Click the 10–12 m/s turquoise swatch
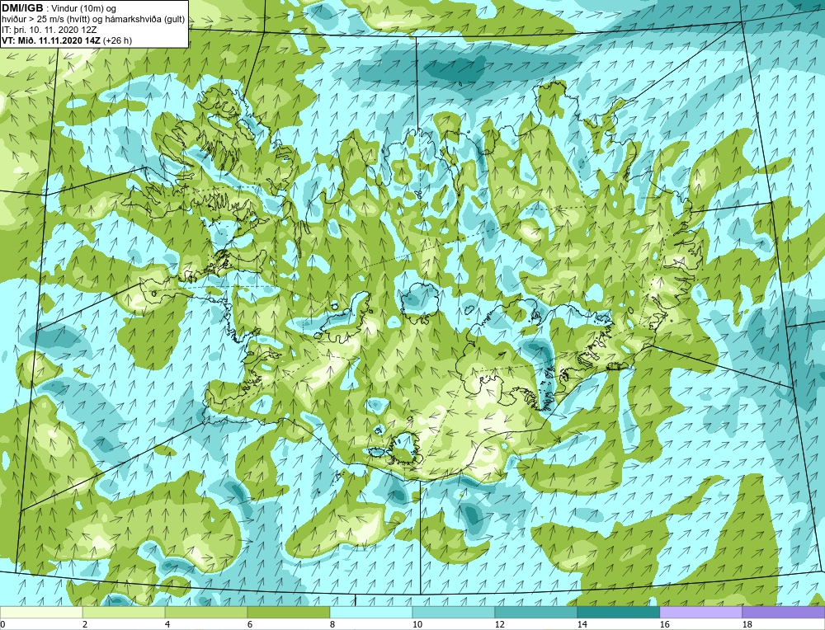This screenshot has height=630, width=825. point(454,613)
